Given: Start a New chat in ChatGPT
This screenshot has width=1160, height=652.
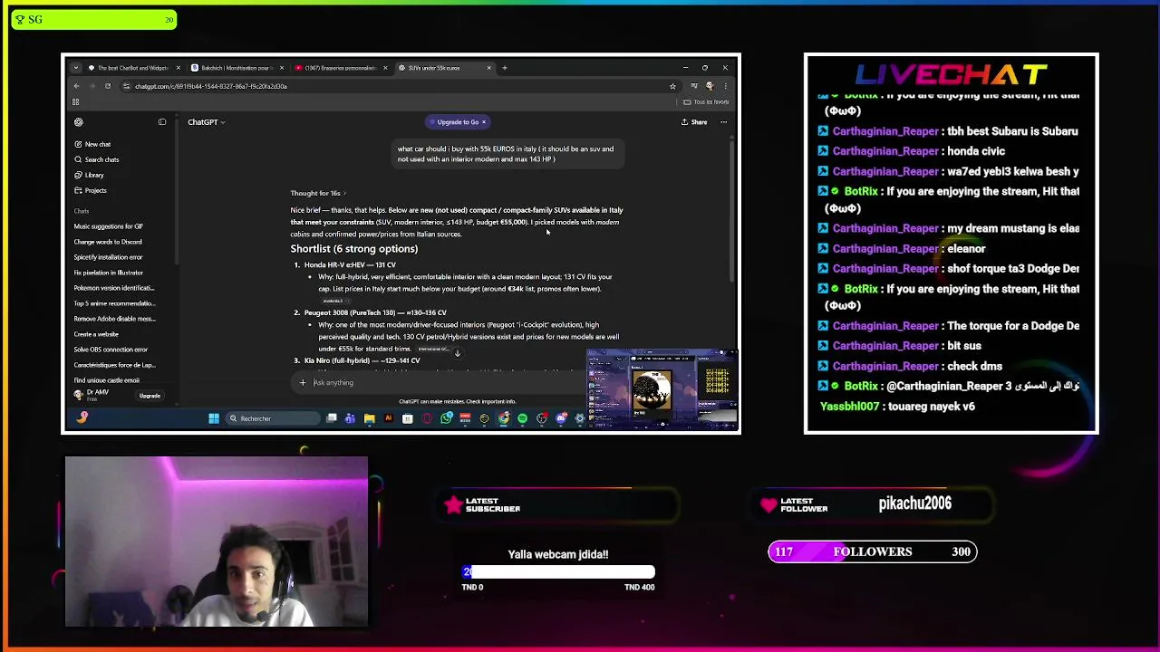Looking at the screenshot, I should click(92, 144).
